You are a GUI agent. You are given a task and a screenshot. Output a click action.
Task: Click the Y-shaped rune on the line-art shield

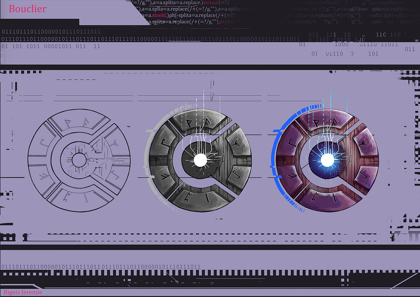(x=115, y=144)
